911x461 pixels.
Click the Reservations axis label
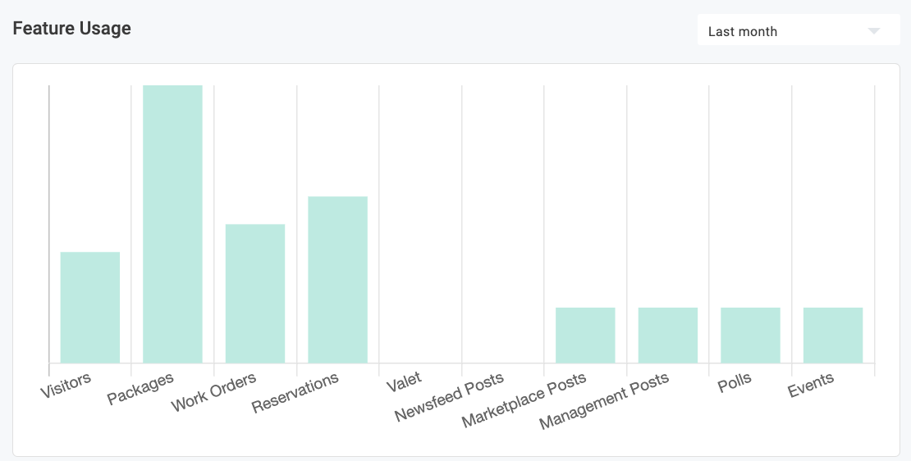coord(295,394)
